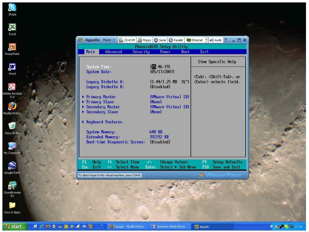Maximize the Appollo VMware Player window
The image size is (309, 232).
(239, 40)
